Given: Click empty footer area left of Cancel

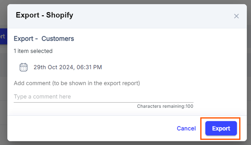Looking at the screenshot, I should click(91, 128).
